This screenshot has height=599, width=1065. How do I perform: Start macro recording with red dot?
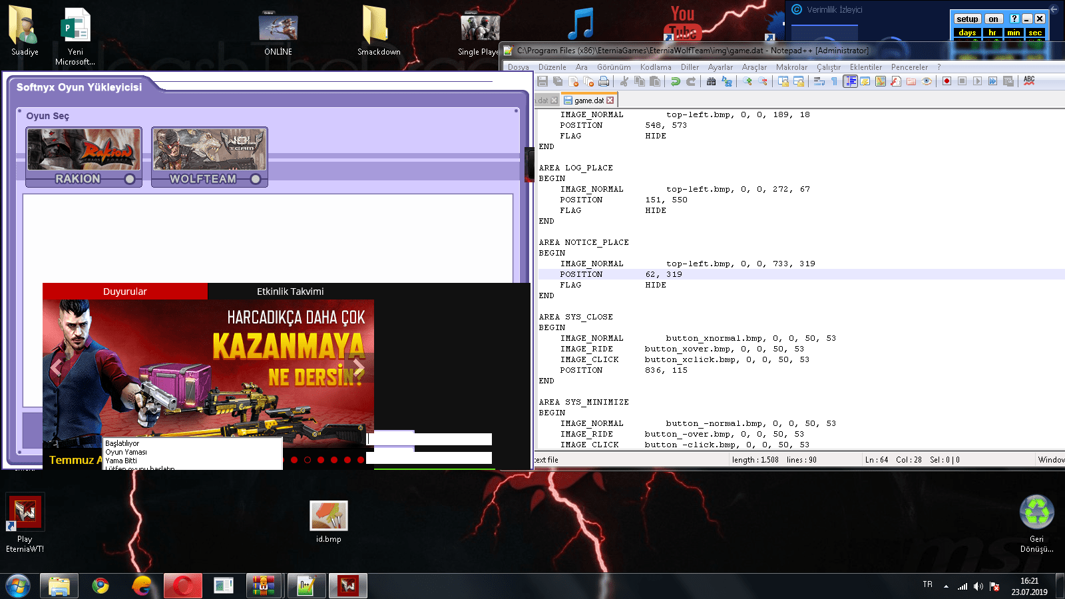pyautogui.click(x=947, y=81)
